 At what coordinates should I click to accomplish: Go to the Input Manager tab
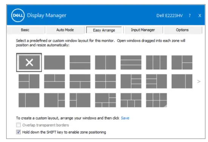143,30
